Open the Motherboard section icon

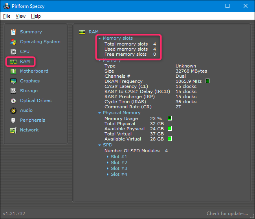pos(13,71)
